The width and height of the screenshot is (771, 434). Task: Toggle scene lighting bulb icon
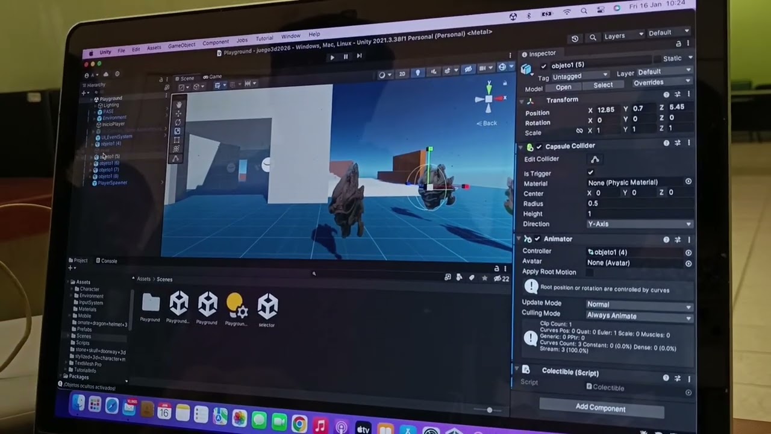[x=418, y=73]
